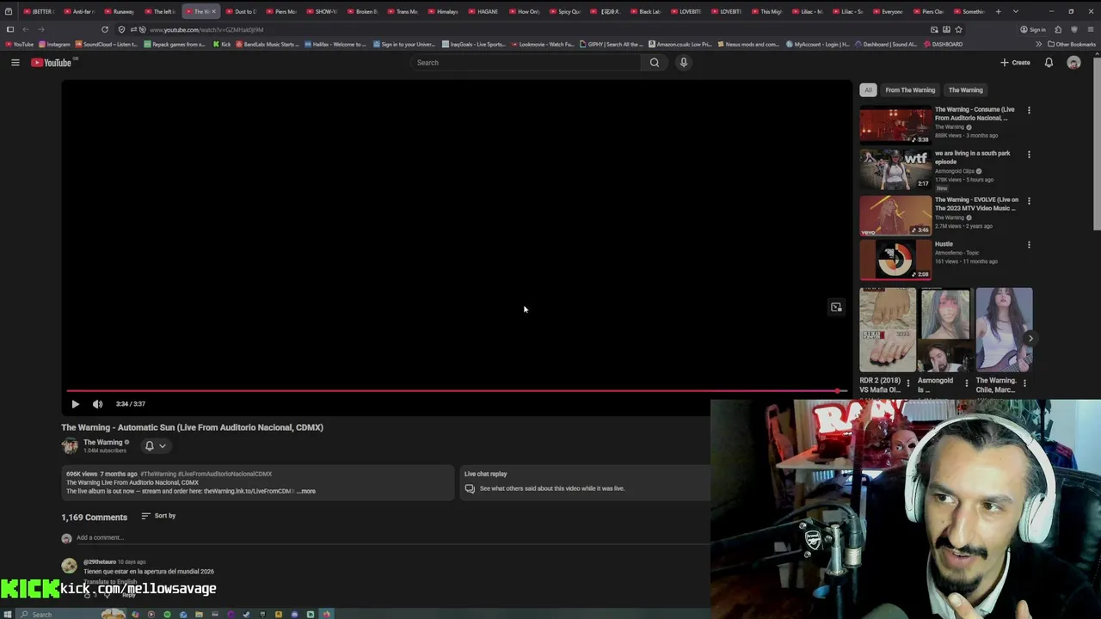Expand the subscription notification dropdown arrow

162,445
